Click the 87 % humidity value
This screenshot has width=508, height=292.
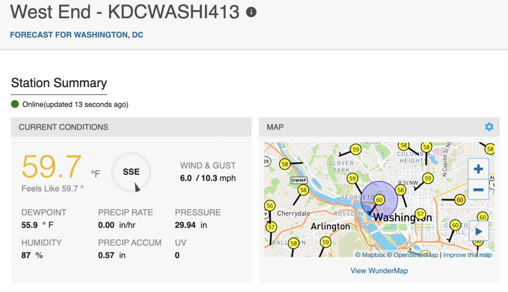[x=32, y=255]
